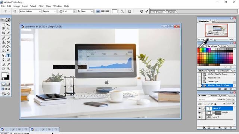This screenshot has width=239, height=134.
Task: Open the font style Regular dropdown
Action: pyautogui.click(x=55, y=12)
